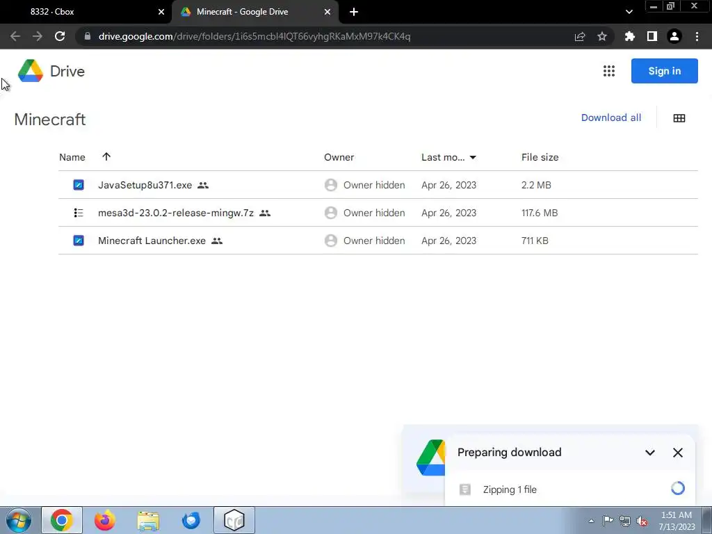The height and width of the screenshot is (534, 712).
Task: Reload the page
Action: (60, 36)
